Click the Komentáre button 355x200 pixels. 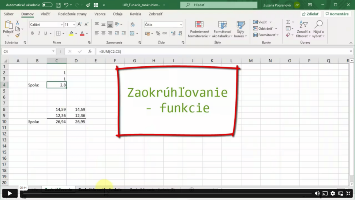(337, 14)
